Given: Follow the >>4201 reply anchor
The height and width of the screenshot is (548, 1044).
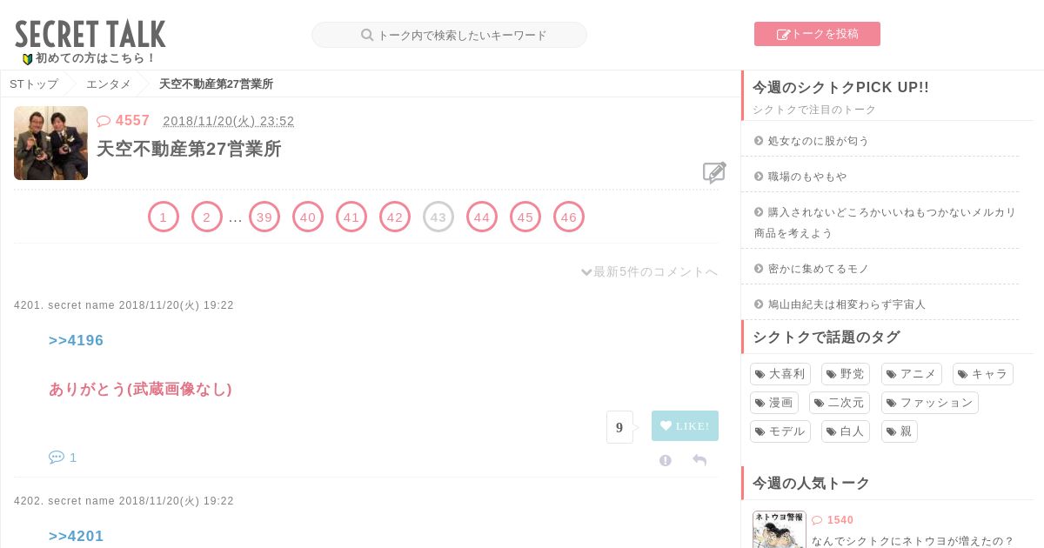Looking at the screenshot, I should 77,537.
